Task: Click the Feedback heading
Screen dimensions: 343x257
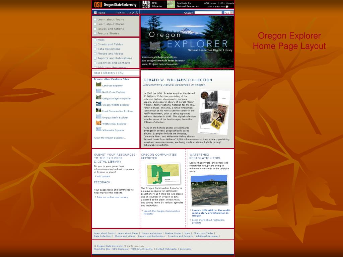Action: click(102, 182)
